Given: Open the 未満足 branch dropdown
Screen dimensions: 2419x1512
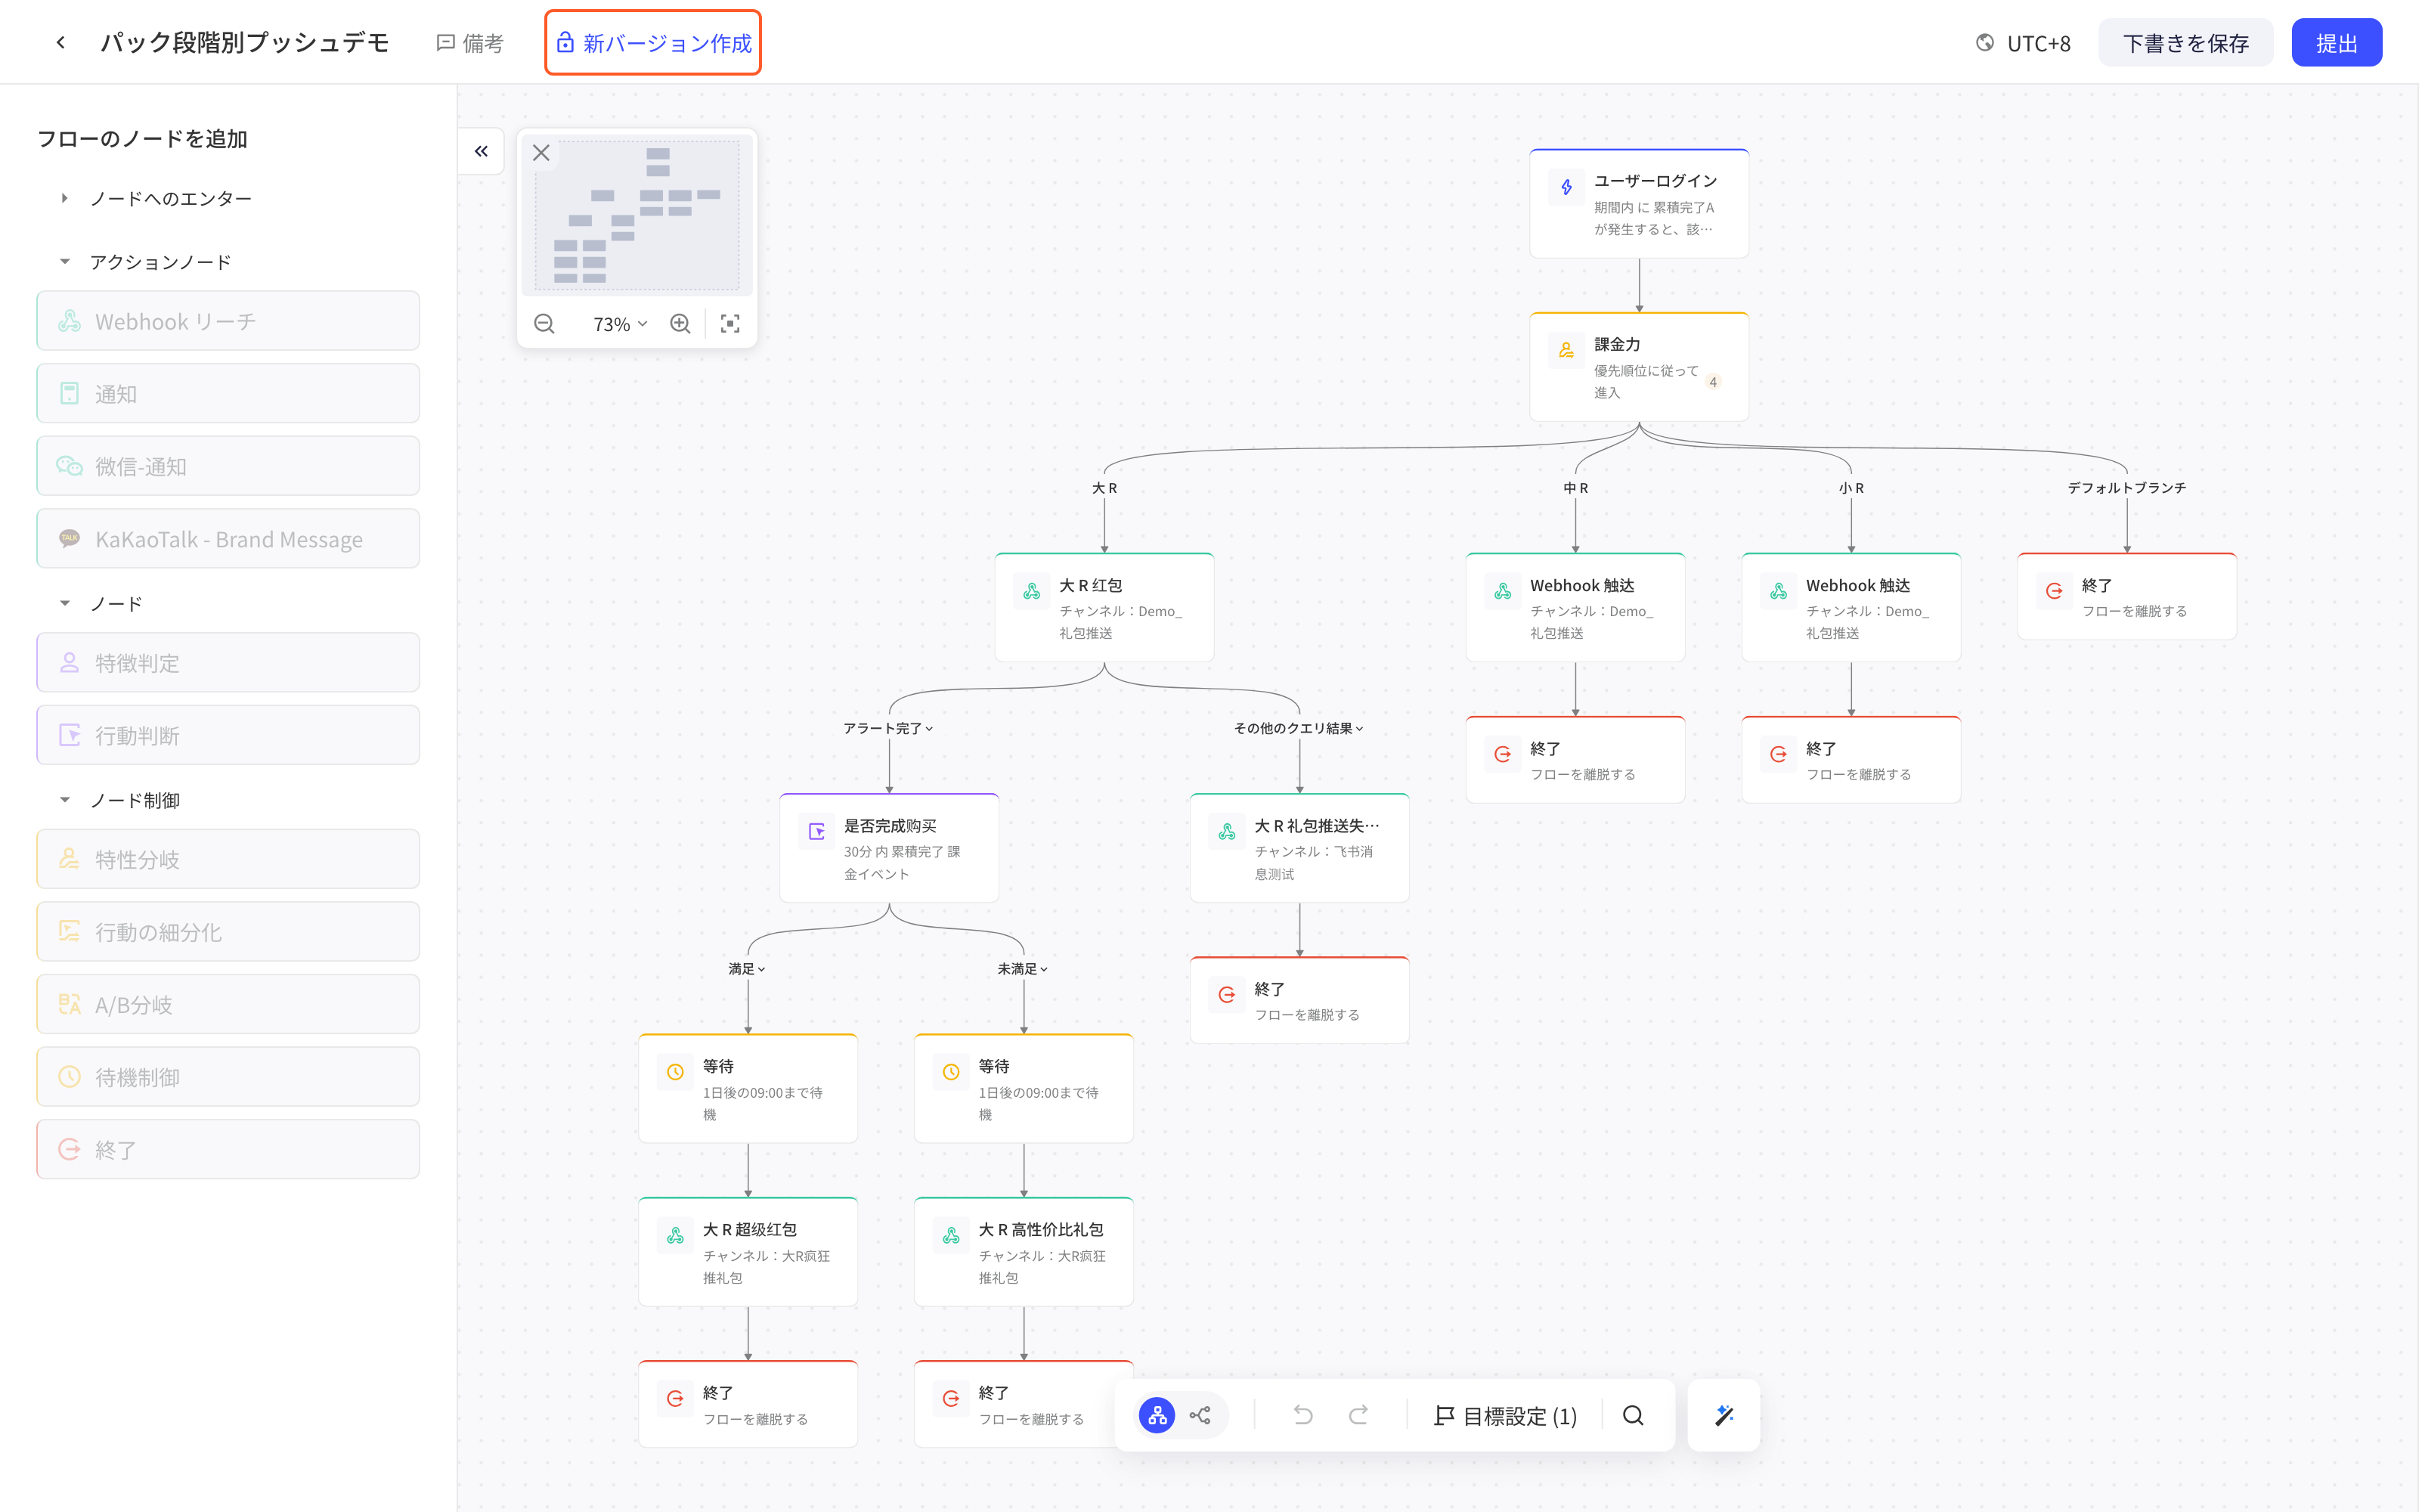Looking at the screenshot, I should (x=1024, y=969).
